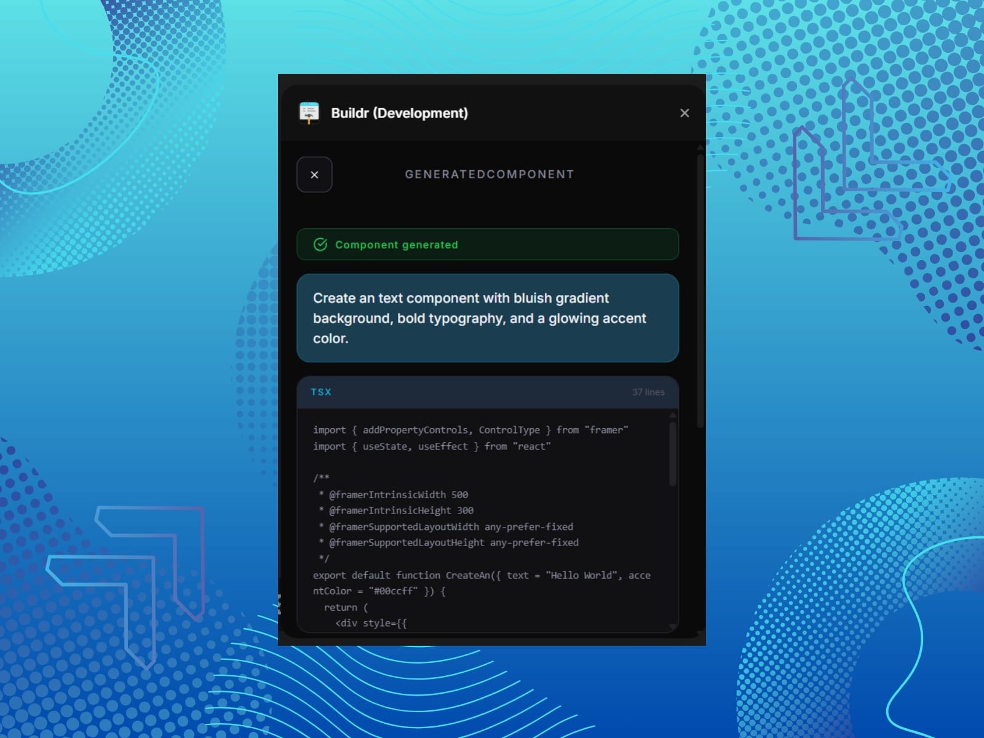Click the "export default function CreateAn" line

click(482, 583)
